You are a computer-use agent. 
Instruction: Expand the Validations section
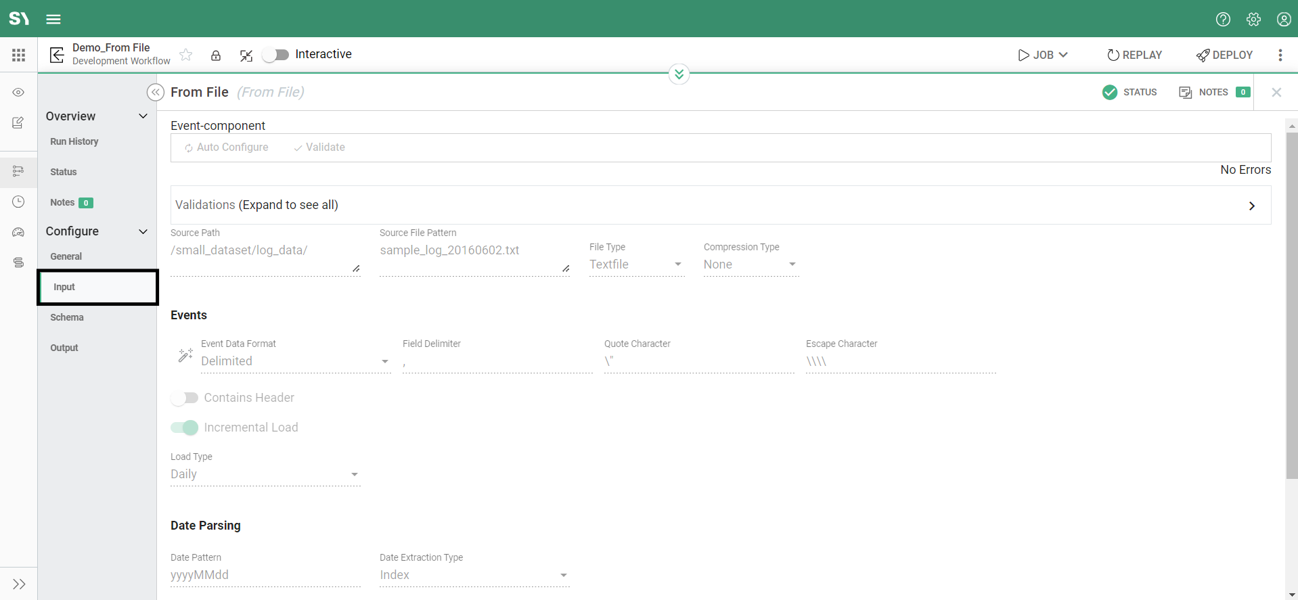click(x=1251, y=206)
